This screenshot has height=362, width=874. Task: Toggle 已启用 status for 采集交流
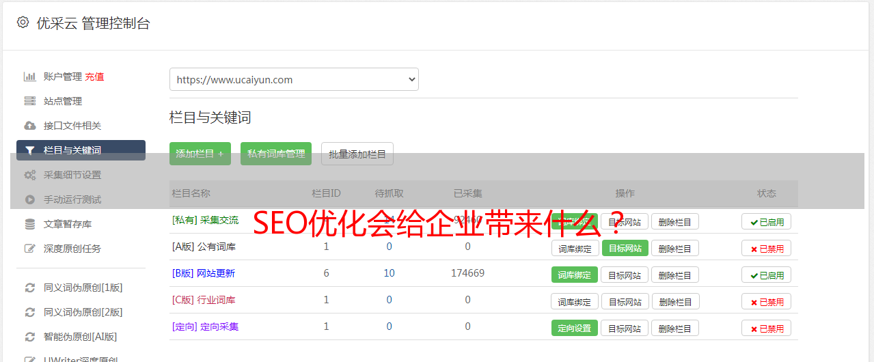click(767, 221)
